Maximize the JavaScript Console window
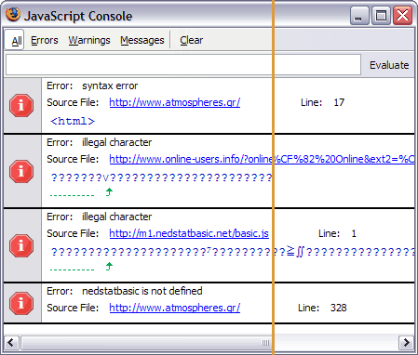Viewport: 418px width, 355px height. (381, 16)
